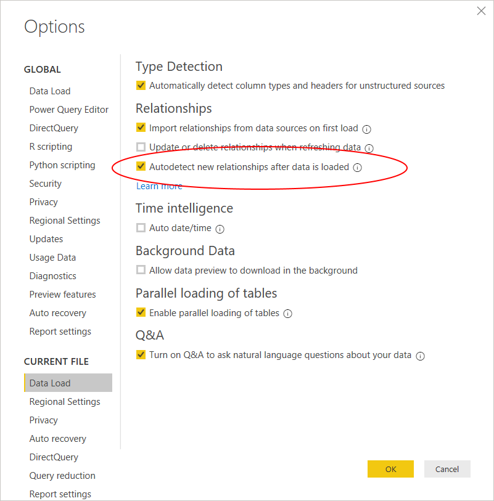Enable Update or delete relationships checkbox
The image size is (494, 501).
(141, 147)
